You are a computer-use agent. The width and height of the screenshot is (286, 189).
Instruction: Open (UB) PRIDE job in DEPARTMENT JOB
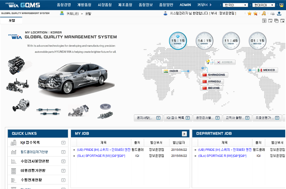tap(225, 150)
